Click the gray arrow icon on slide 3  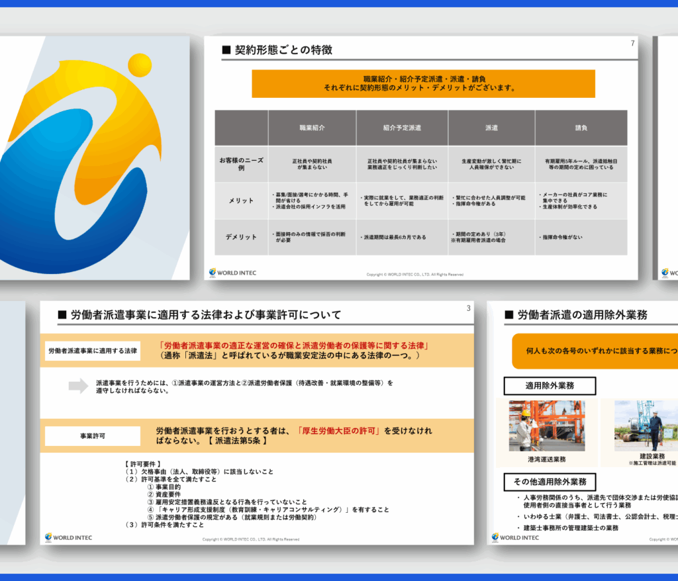[78, 386]
